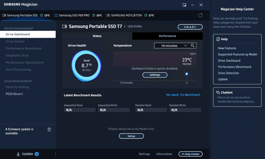
Task: Open Performance Benchmark help topic
Action: click(235, 67)
